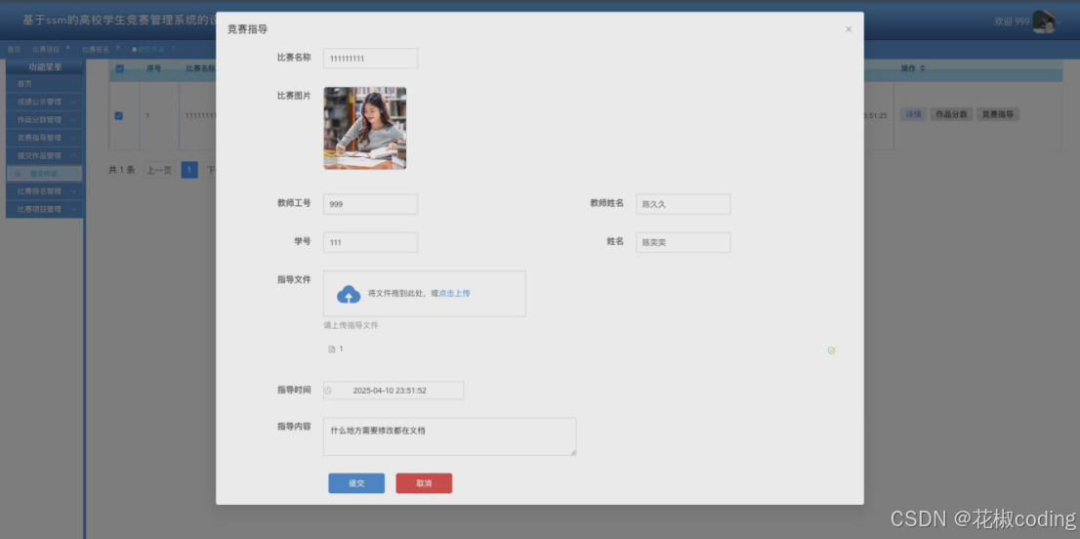The height and width of the screenshot is (539, 1080).
Task: Click the 教师姓名 input field
Action: tap(683, 204)
